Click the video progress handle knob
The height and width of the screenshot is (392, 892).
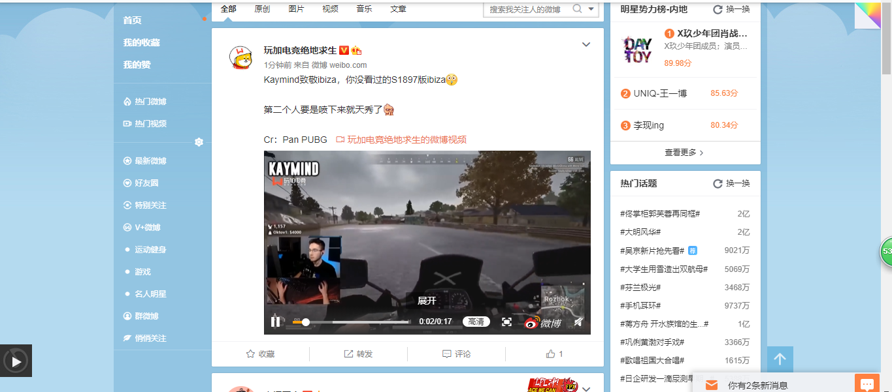(x=305, y=322)
